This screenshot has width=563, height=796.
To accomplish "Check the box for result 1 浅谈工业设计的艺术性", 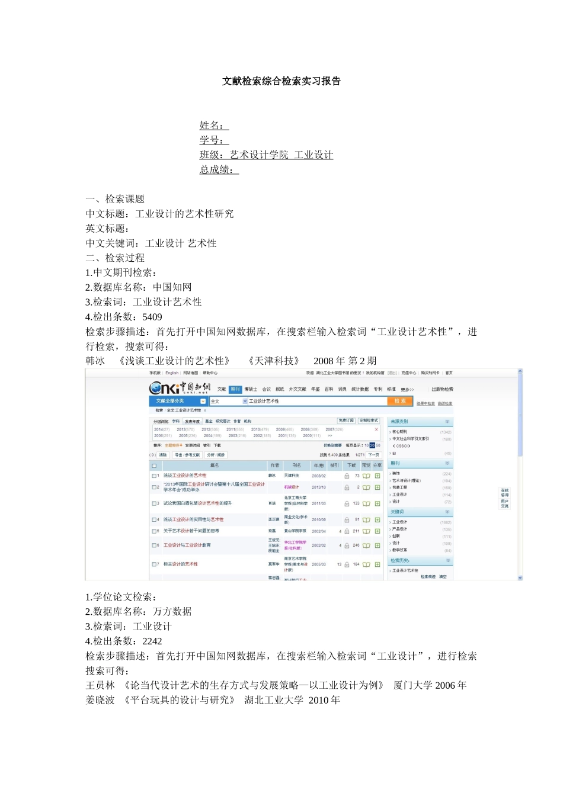I will pyautogui.click(x=154, y=476).
